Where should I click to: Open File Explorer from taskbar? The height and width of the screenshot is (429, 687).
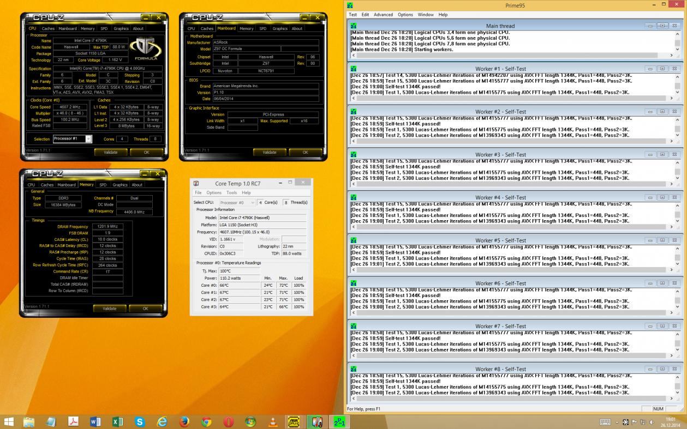pyautogui.click(x=29, y=421)
